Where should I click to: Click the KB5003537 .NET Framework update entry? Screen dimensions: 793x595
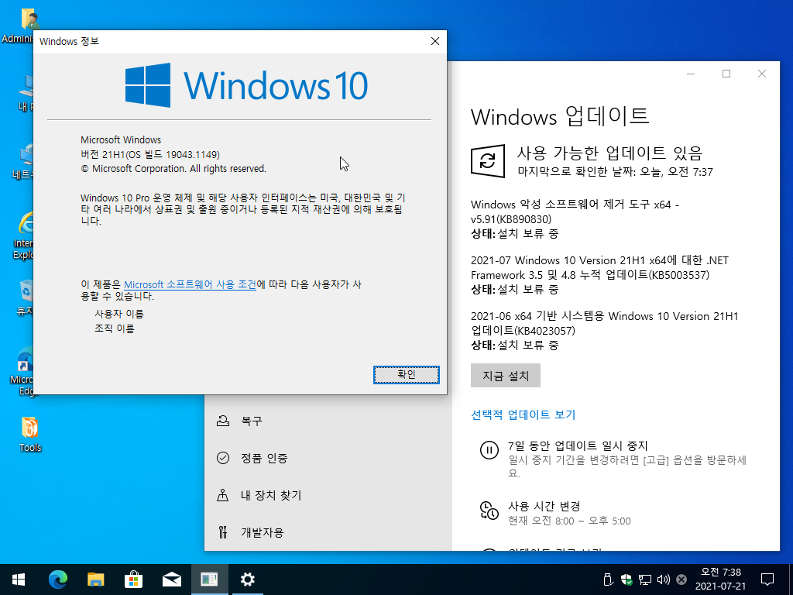600,275
